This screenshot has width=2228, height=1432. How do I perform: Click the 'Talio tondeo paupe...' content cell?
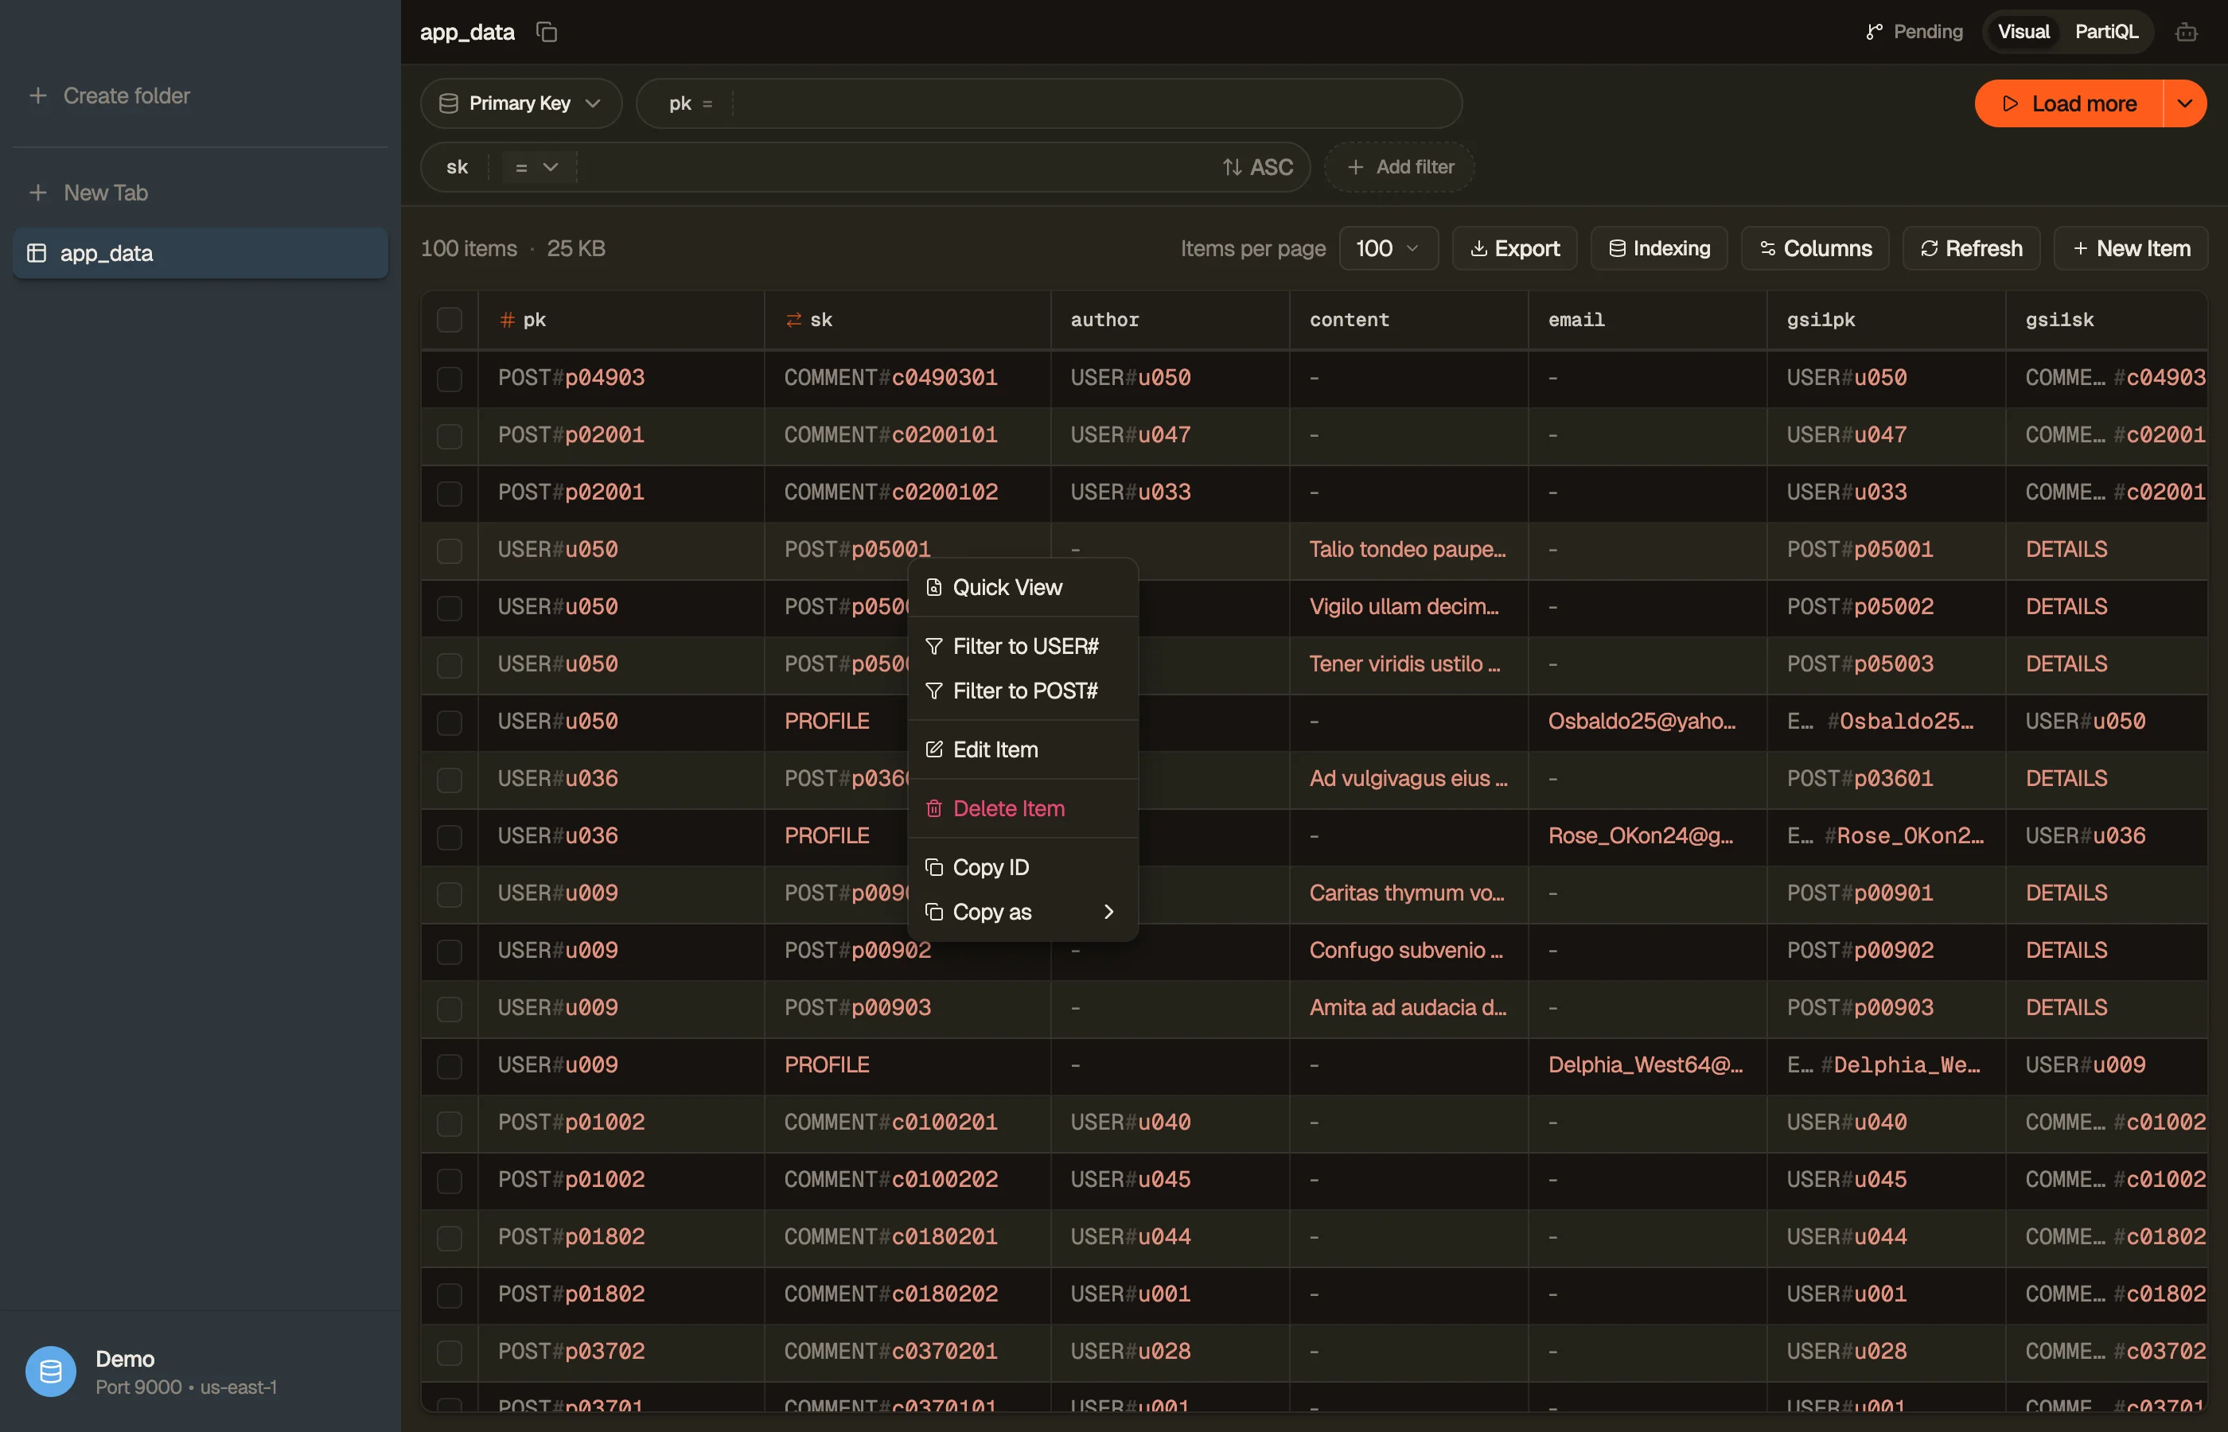[1408, 550]
